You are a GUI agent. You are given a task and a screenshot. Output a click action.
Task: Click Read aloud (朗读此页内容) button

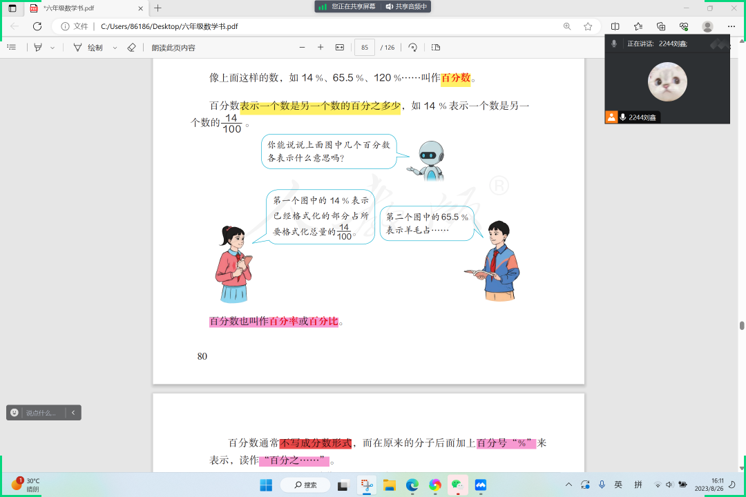173,48
